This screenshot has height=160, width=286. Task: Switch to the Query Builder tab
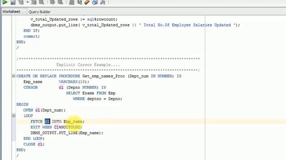(39, 12)
